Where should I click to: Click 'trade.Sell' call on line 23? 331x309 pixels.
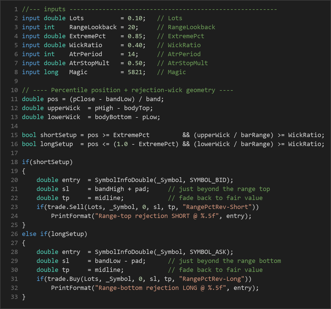tap(66, 207)
